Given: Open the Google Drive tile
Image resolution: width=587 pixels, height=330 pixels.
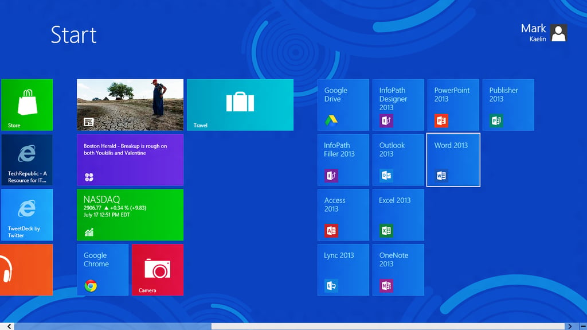Looking at the screenshot, I should [x=343, y=104].
